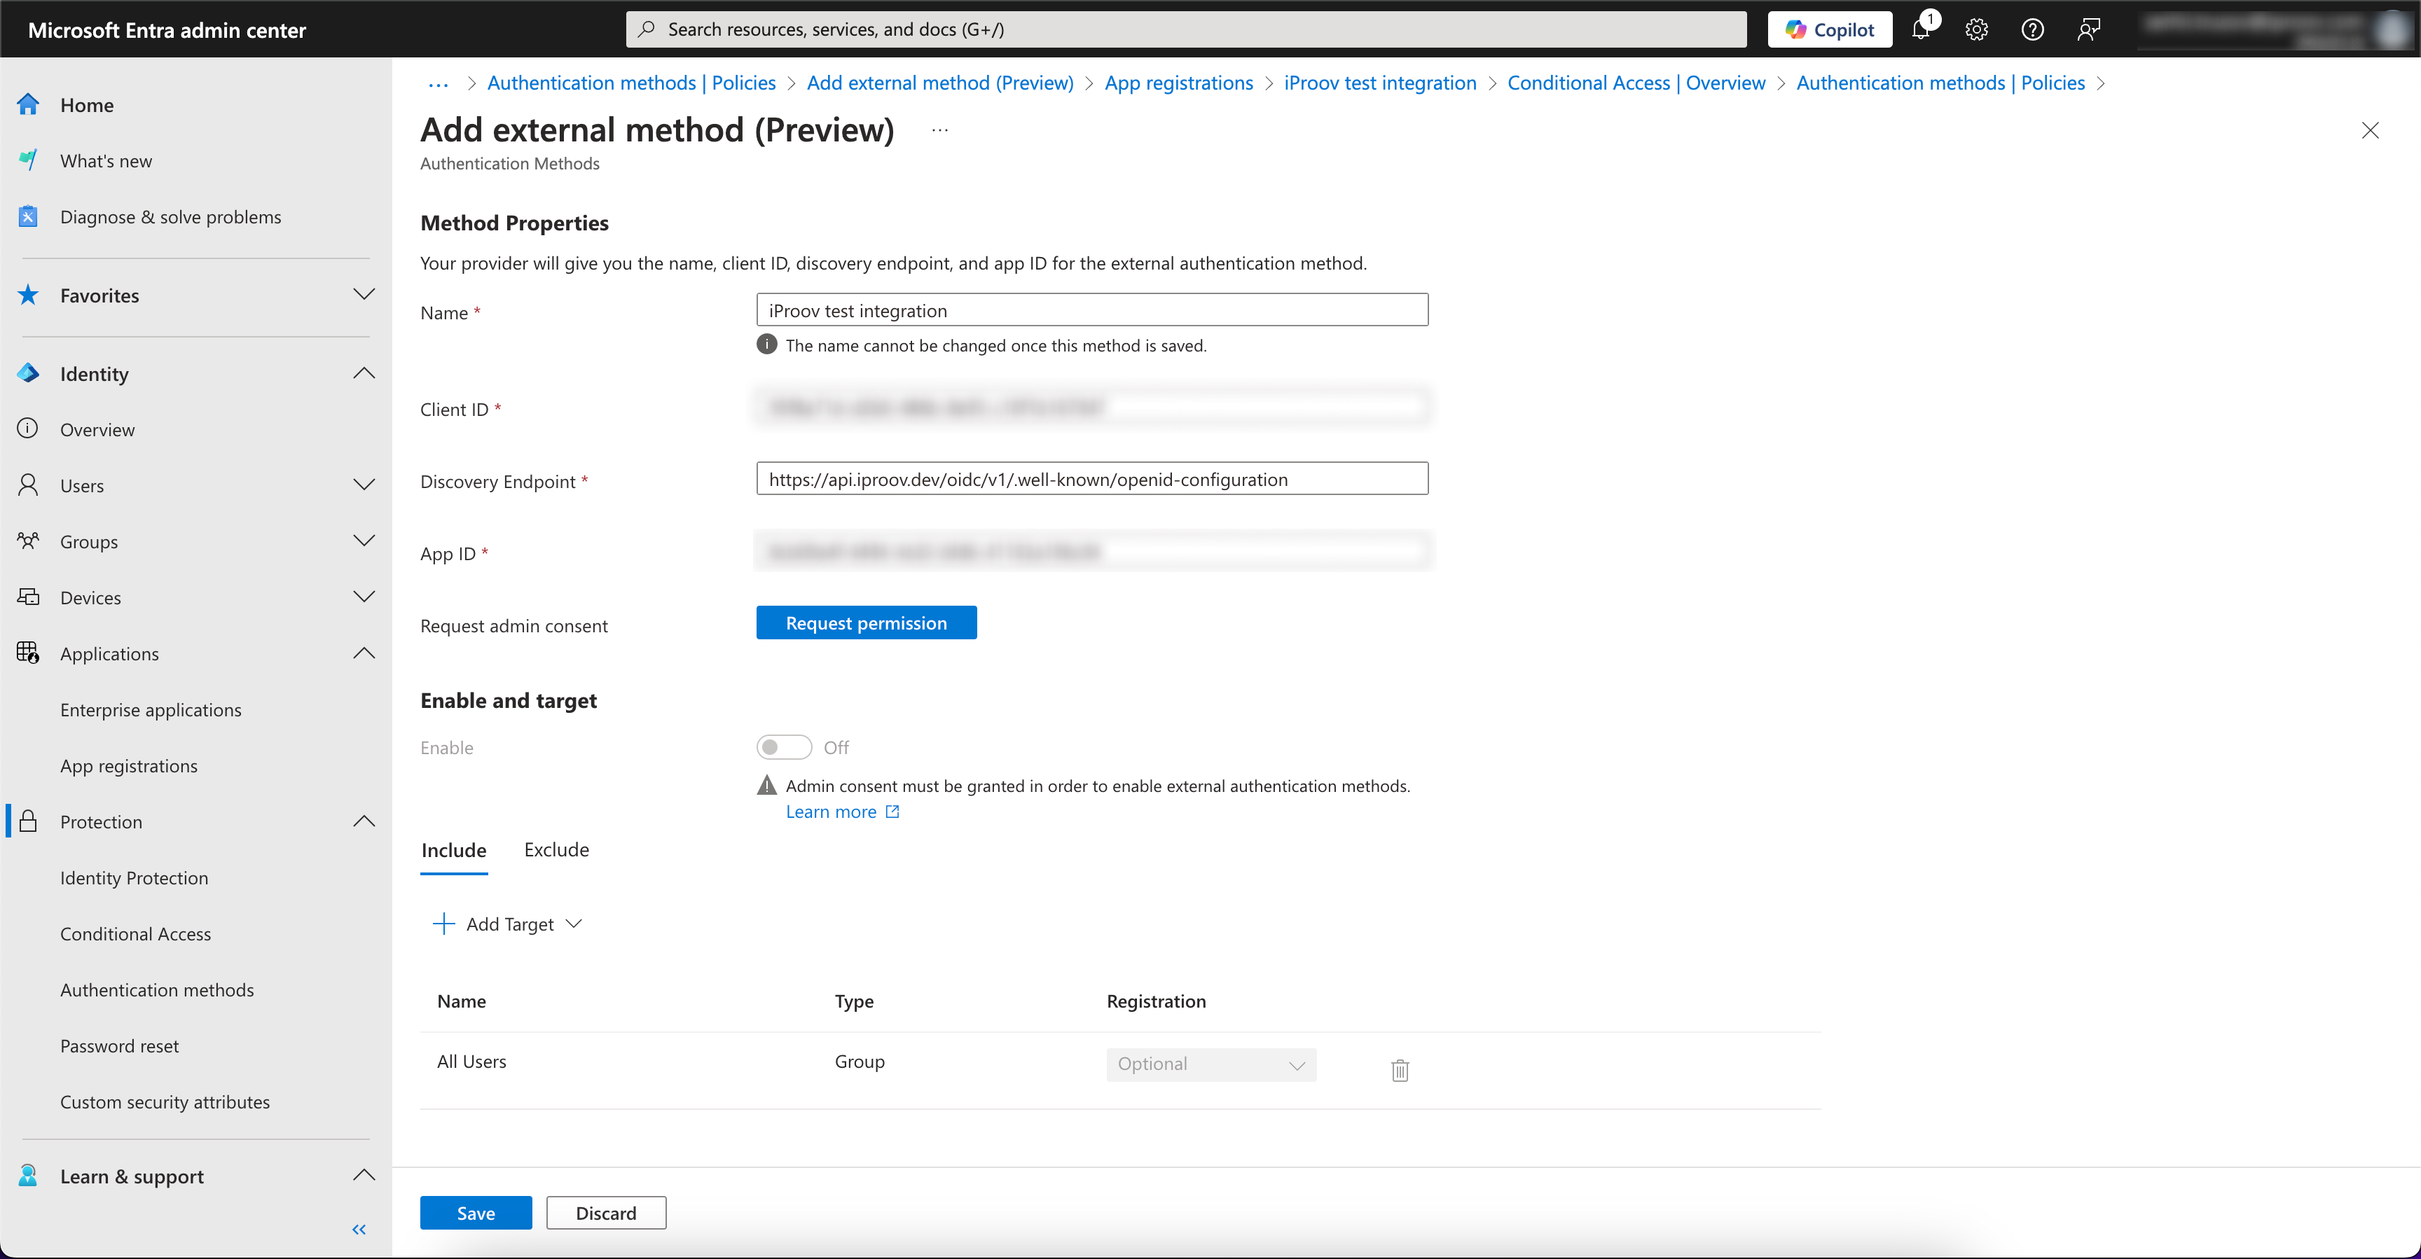Click the search magnifier icon
2421x1259 pixels.
pyautogui.click(x=647, y=29)
